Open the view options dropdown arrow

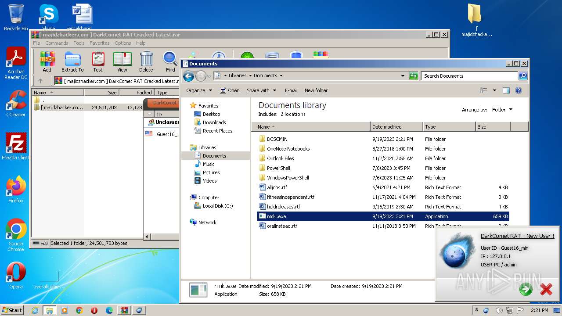coord(494,90)
